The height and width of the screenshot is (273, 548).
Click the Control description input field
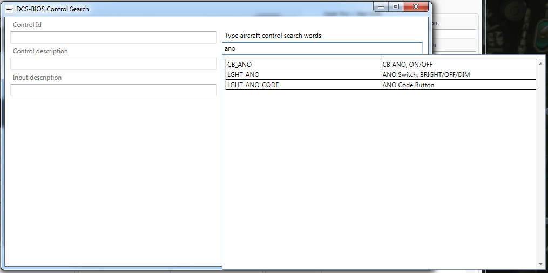[x=113, y=64]
